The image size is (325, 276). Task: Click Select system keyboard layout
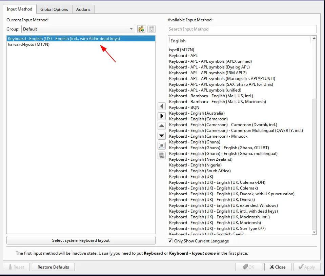tap(81, 240)
